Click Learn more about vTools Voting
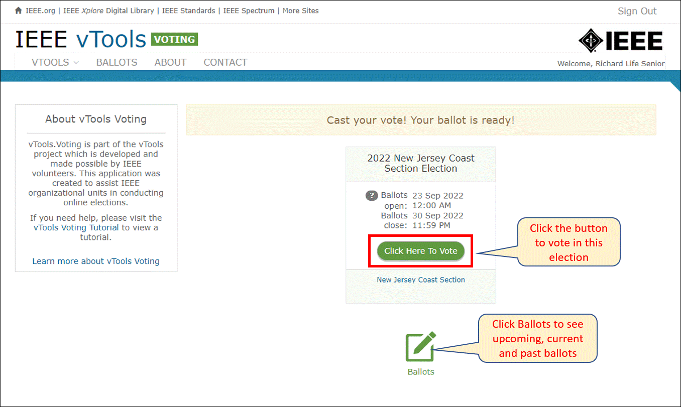The width and height of the screenshot is (681, 407). tap(96, 261)
